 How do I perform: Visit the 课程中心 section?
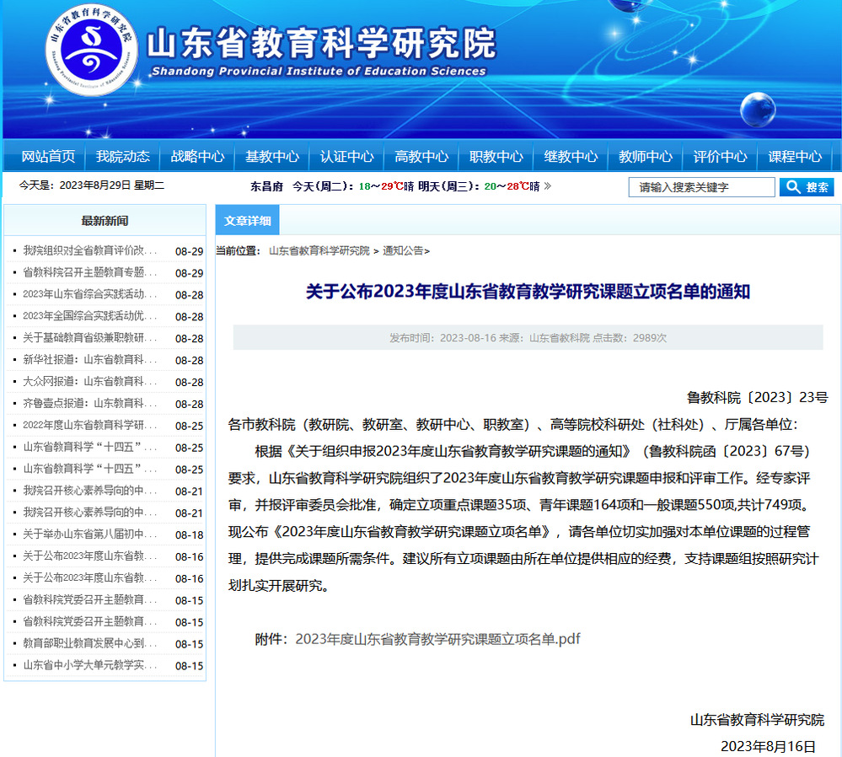[x=795, y=156]
